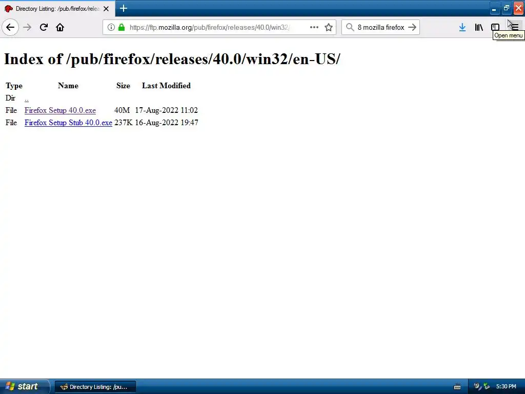
Task: Select the Directory Listing tab
Action: point(57,9)
